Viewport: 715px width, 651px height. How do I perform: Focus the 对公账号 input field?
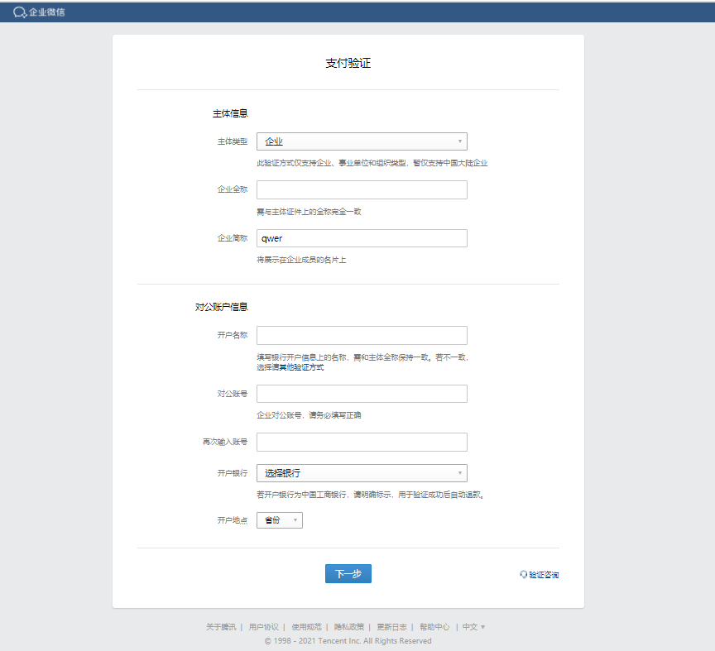tap(362, 394)
